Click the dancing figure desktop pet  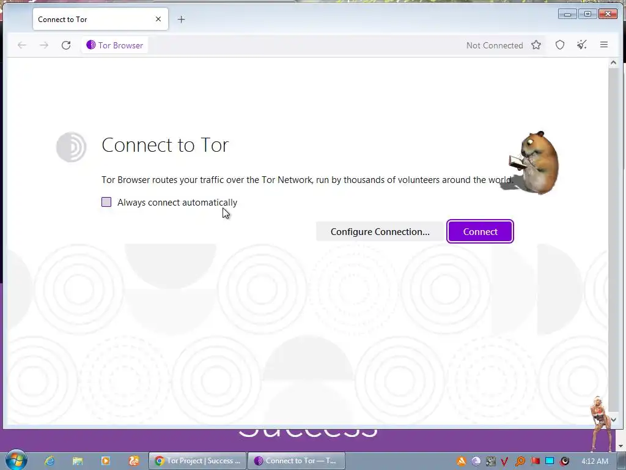[x=600, y=423]
